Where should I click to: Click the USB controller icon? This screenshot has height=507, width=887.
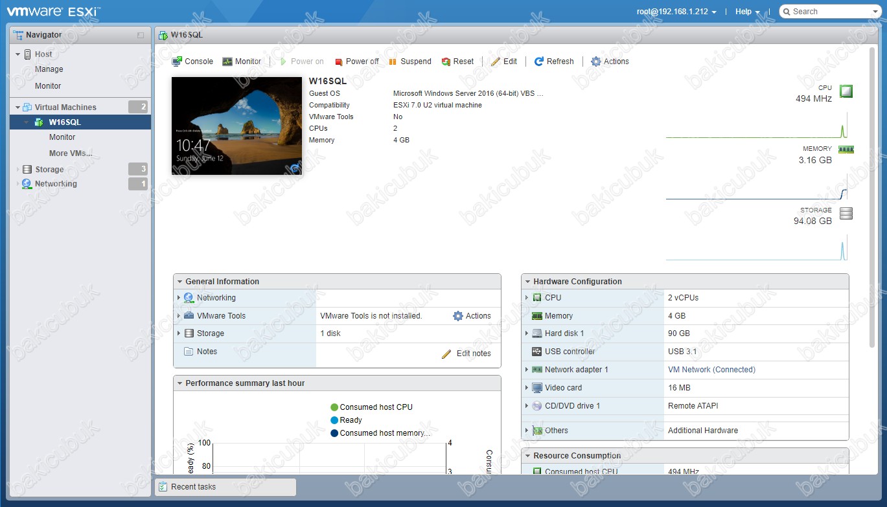(536, 352)
